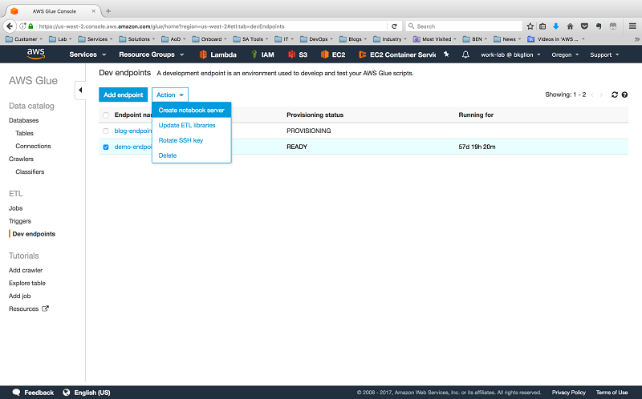Switch to the AWS Glue Console tab
The height and width of the screenshot is (399, 642).
pos(54,11)
